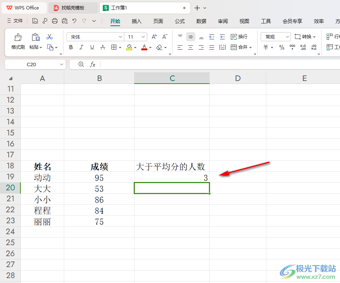Click the formula bar input field
The image size is (340, 283).
220,64
